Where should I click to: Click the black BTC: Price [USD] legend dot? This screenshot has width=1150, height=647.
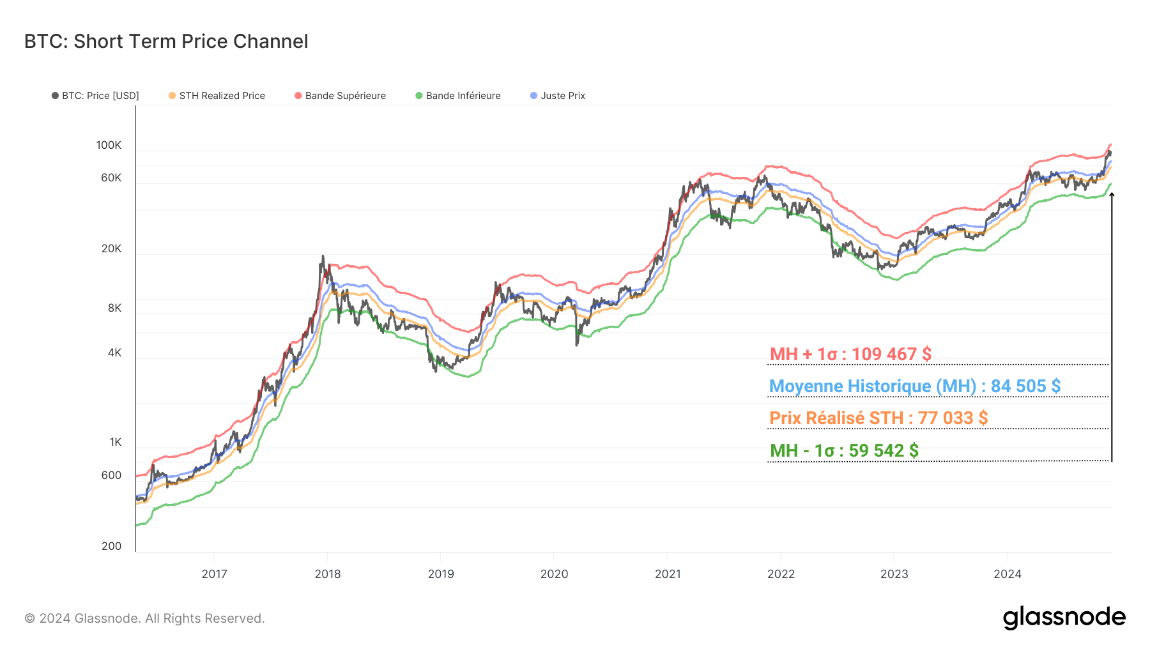click(x=55, y=96)
